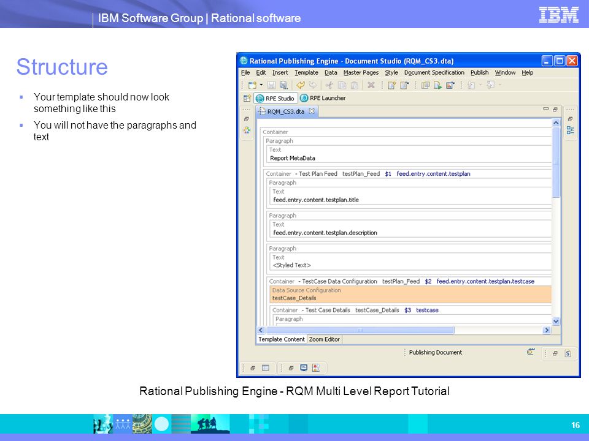This screenshot has width=589, height=441.
Task: Click the Open Perspective icon
Action: point(247,98)
